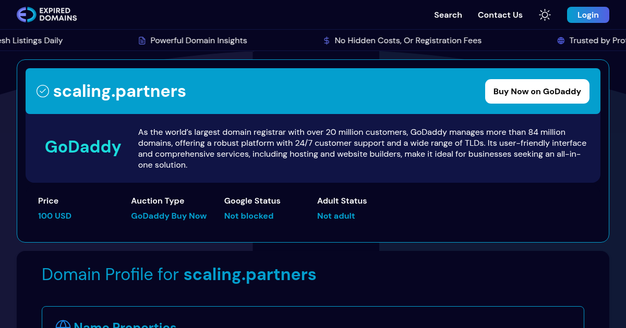Image resolution: width=626 pixels, height=328 pixels.
Task: Click the Login button
Action: 588,15
